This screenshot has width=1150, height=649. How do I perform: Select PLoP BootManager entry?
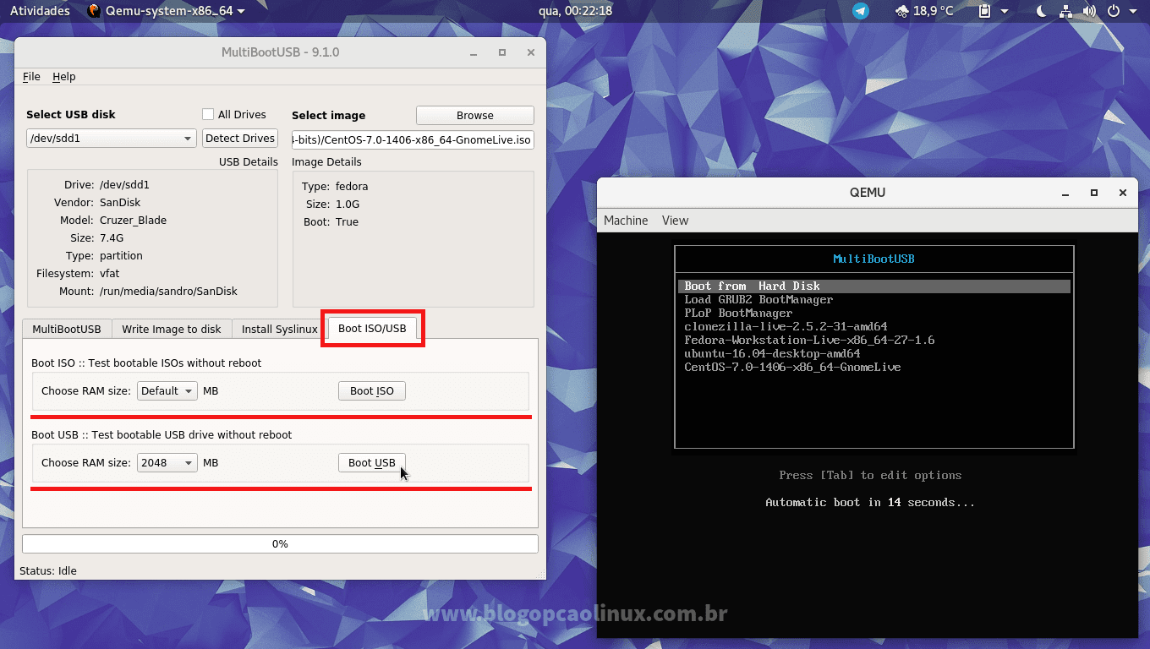738,313
